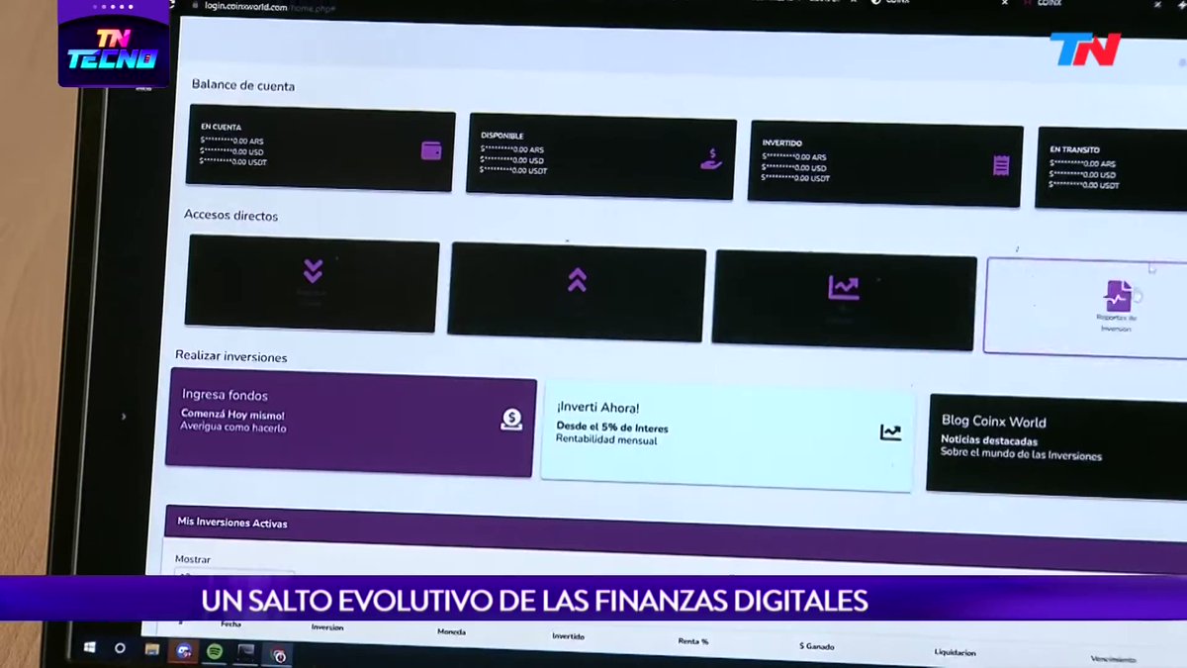Sort table by Renta % column

[x=692, y=641]
